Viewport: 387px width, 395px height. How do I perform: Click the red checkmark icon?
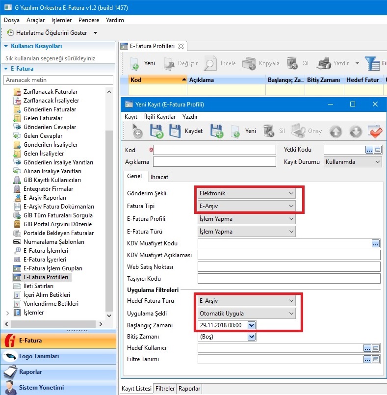(375, 131)
